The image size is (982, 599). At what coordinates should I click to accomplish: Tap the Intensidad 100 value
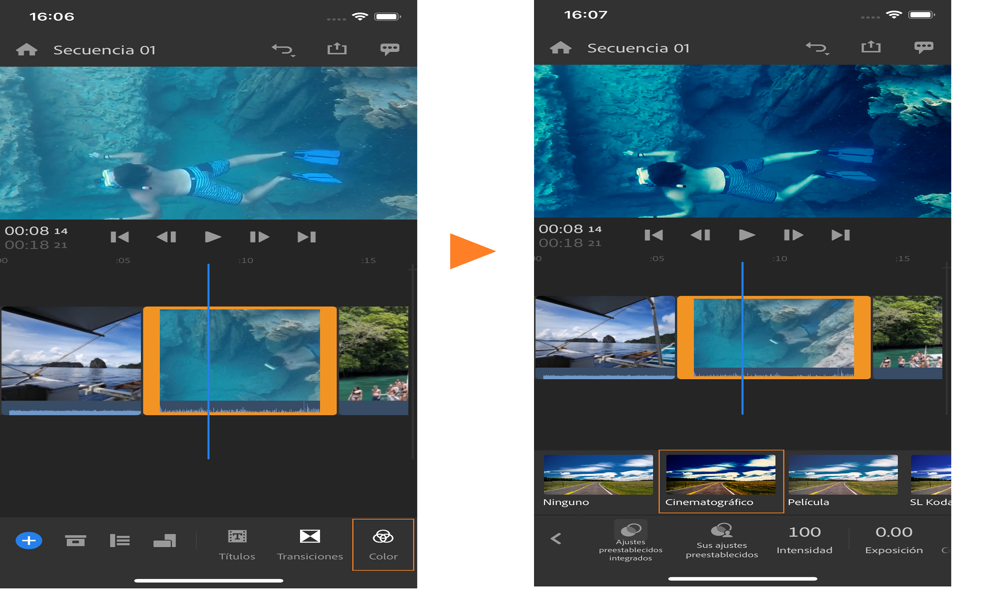click(x=804, y=540)
